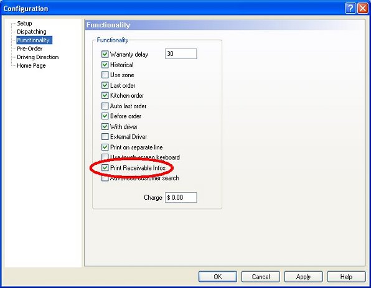Close the Configuration dialog with the X
The width and height of the screenshot is (371, 288).
tap(363, 8)
